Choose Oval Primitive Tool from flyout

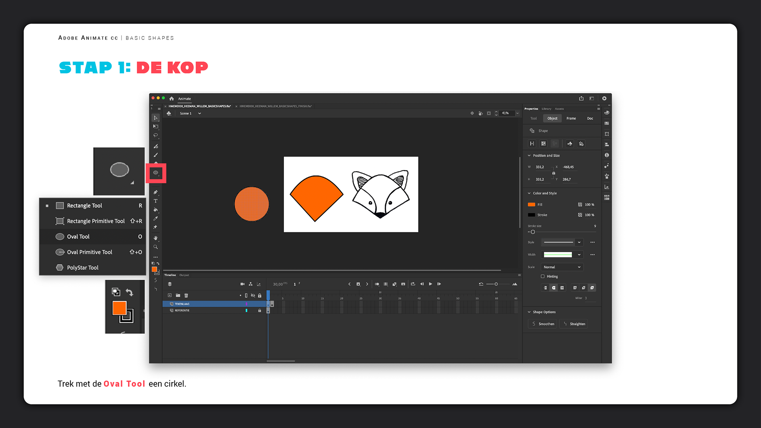click(90, 252)
